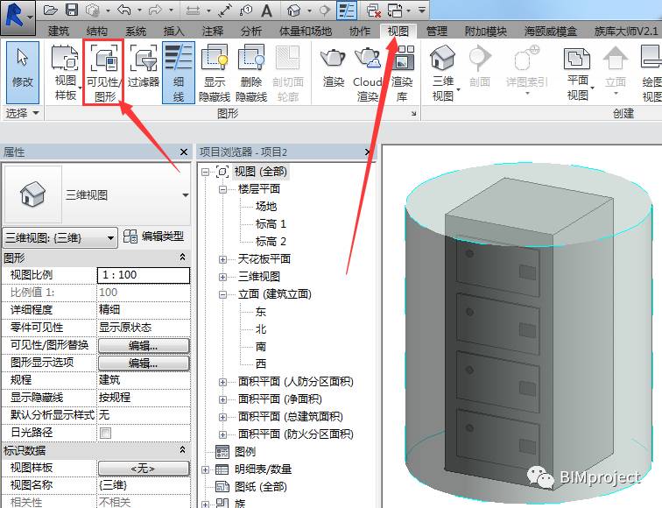Click the Plan Views (平面视图) ribbon button
This screenshot has height=508, width=662.
point(578,74)
